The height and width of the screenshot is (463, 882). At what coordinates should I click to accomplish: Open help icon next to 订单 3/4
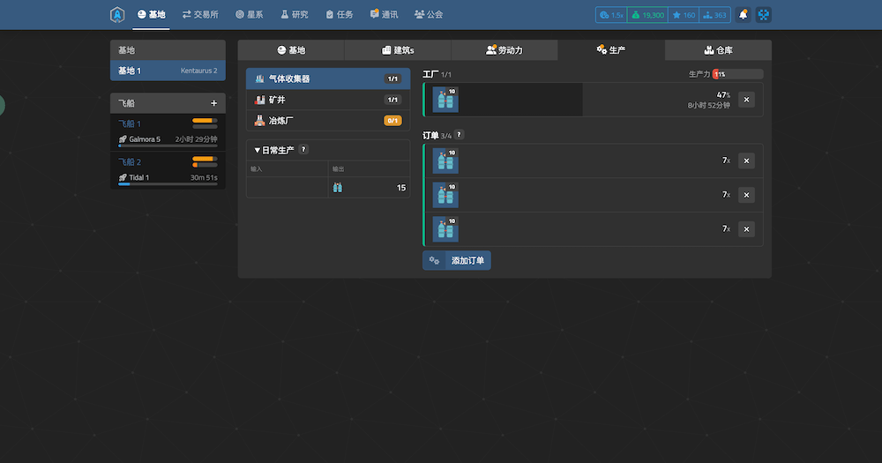coord(459,135)
